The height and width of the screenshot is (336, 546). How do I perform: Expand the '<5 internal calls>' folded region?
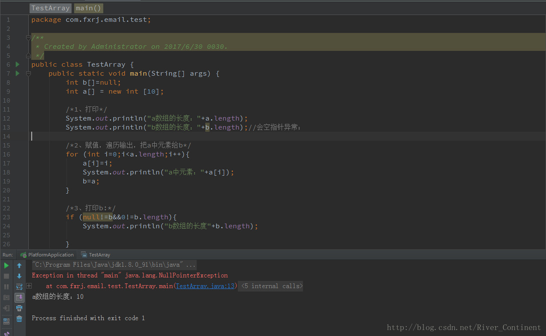coord(270,286)
